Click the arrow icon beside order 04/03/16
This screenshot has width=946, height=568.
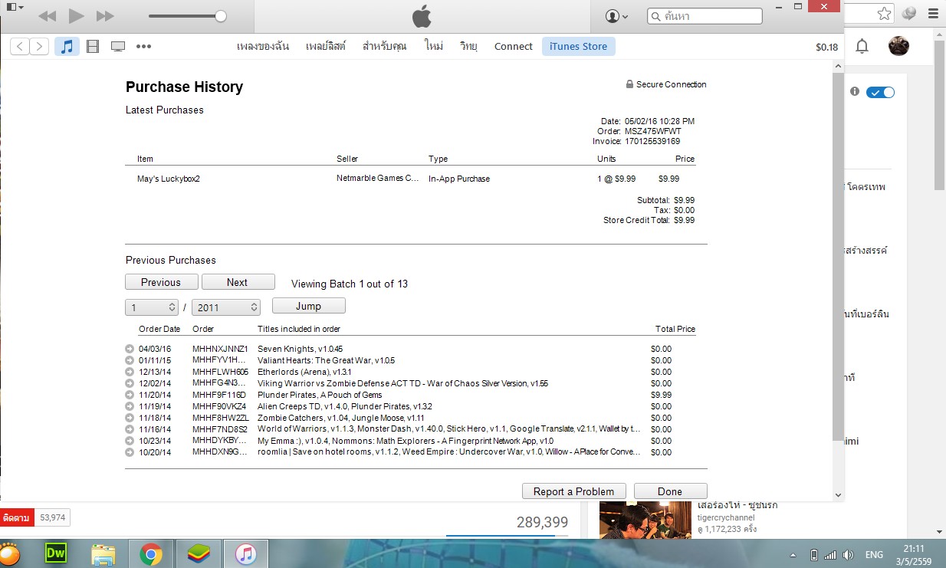click(130, 349)
